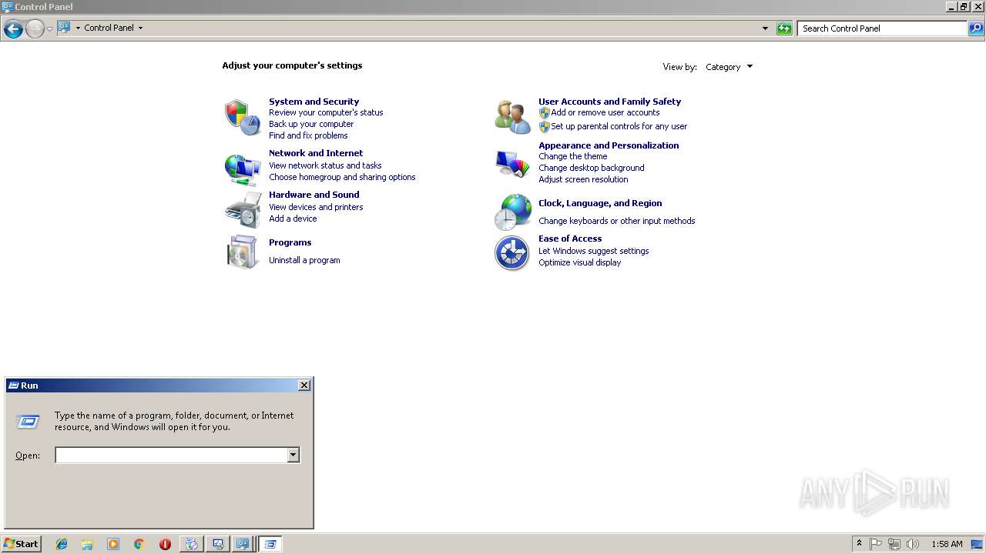Click the greyed Forward arrow button

(35, 29)
